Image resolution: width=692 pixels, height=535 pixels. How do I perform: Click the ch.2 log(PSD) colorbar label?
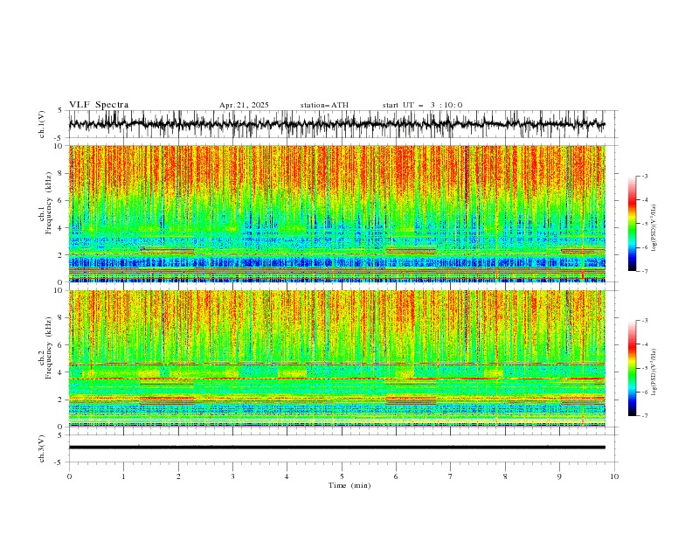tap(654, 372)
